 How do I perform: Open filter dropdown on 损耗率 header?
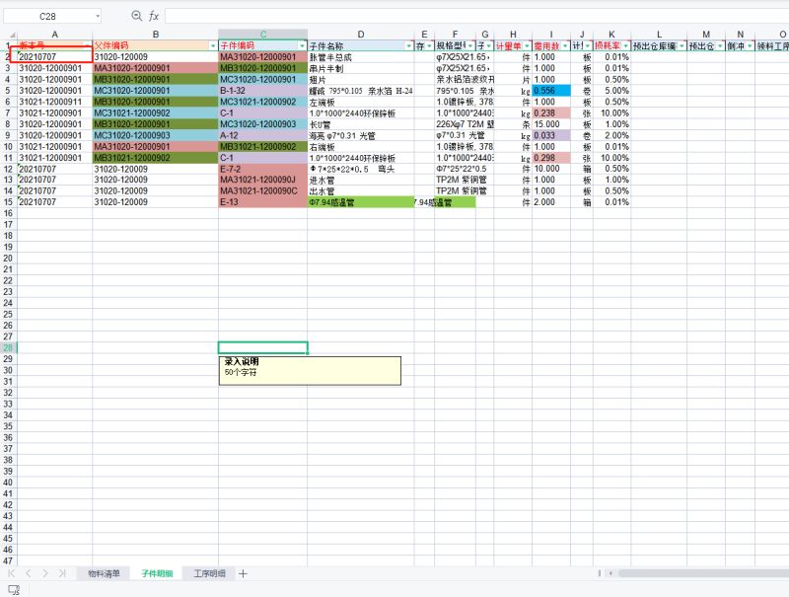pos(625,45)
